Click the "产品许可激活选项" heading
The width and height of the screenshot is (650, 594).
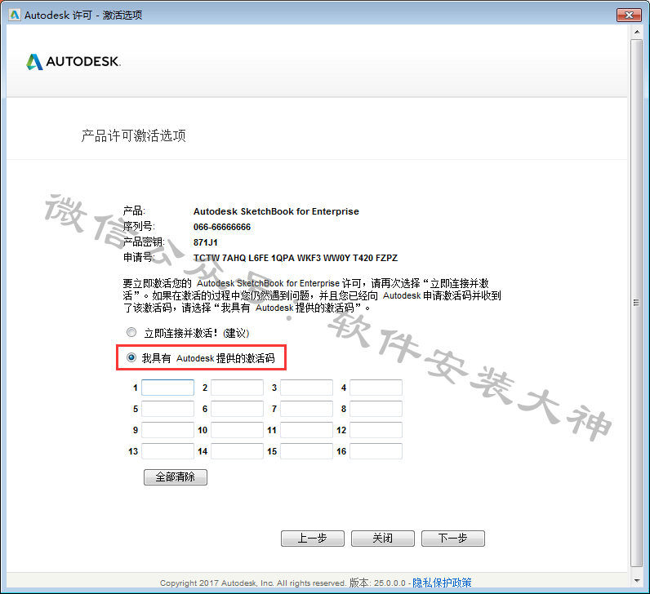pos(133,135)
